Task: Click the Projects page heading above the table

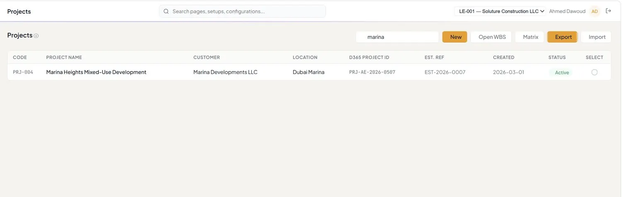Action: [x=19, y=35]
